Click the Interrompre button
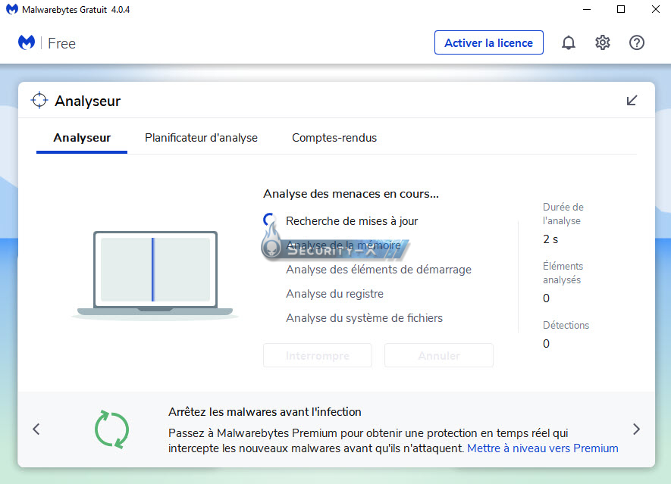671x484 pixels. click(x=318, y=355)
